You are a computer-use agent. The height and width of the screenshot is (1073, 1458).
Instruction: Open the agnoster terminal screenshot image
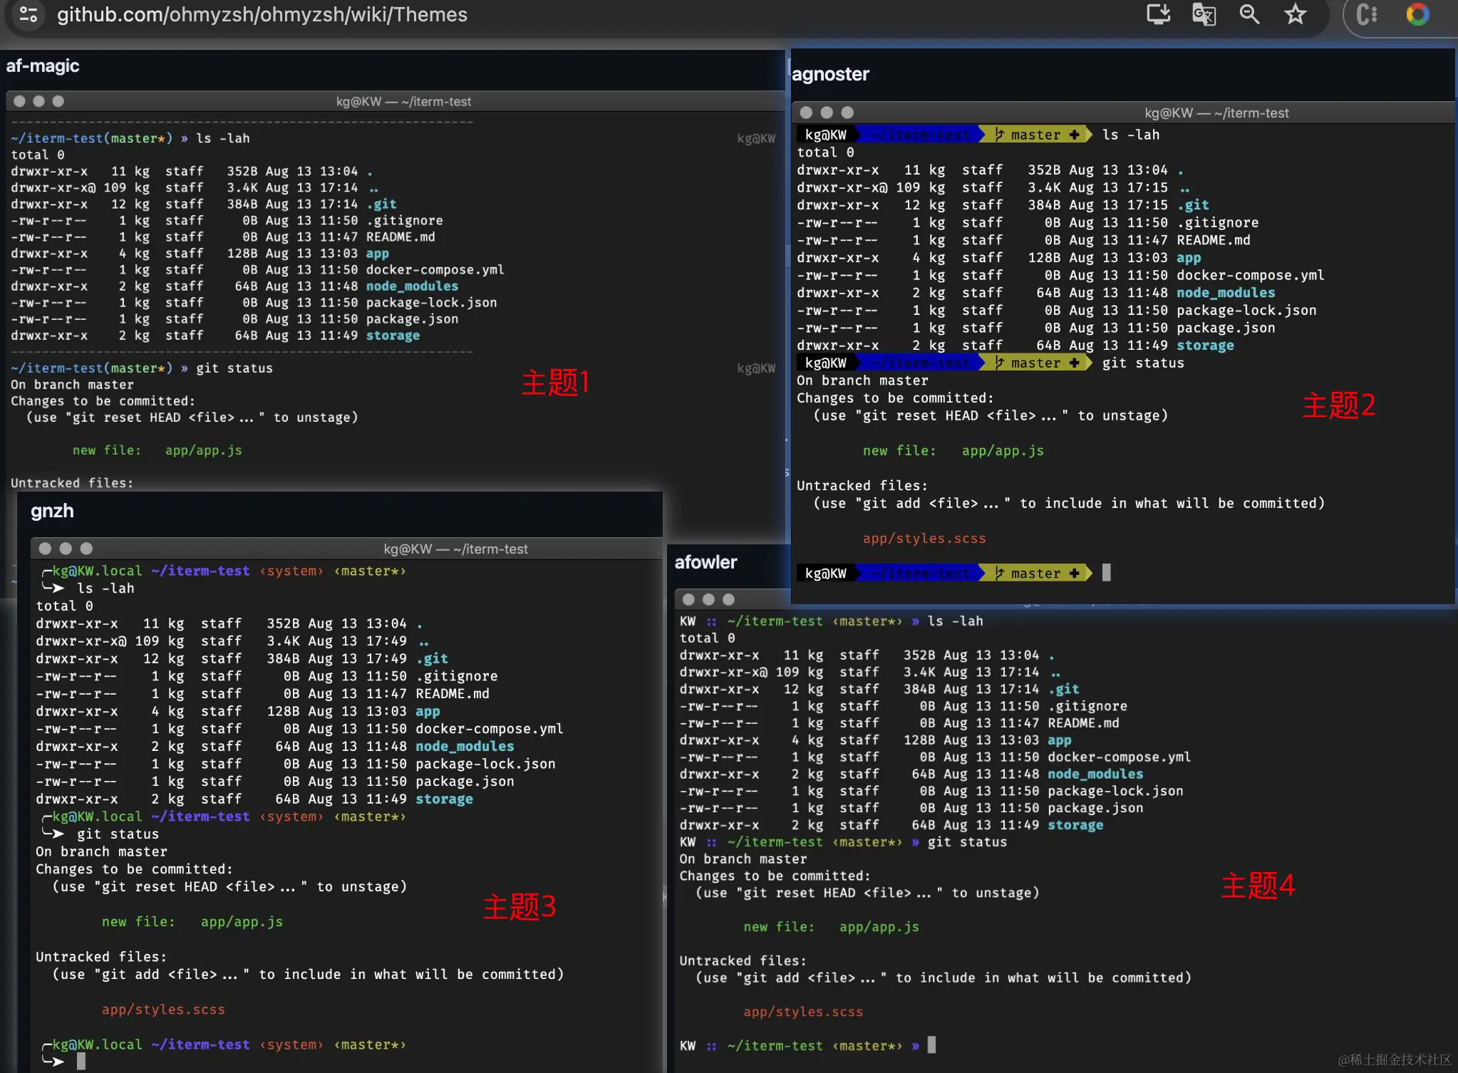click(x=1122, y=353)
